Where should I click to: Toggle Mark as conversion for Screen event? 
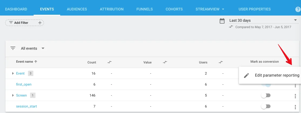pyautogui.click(x=266, y=95)
